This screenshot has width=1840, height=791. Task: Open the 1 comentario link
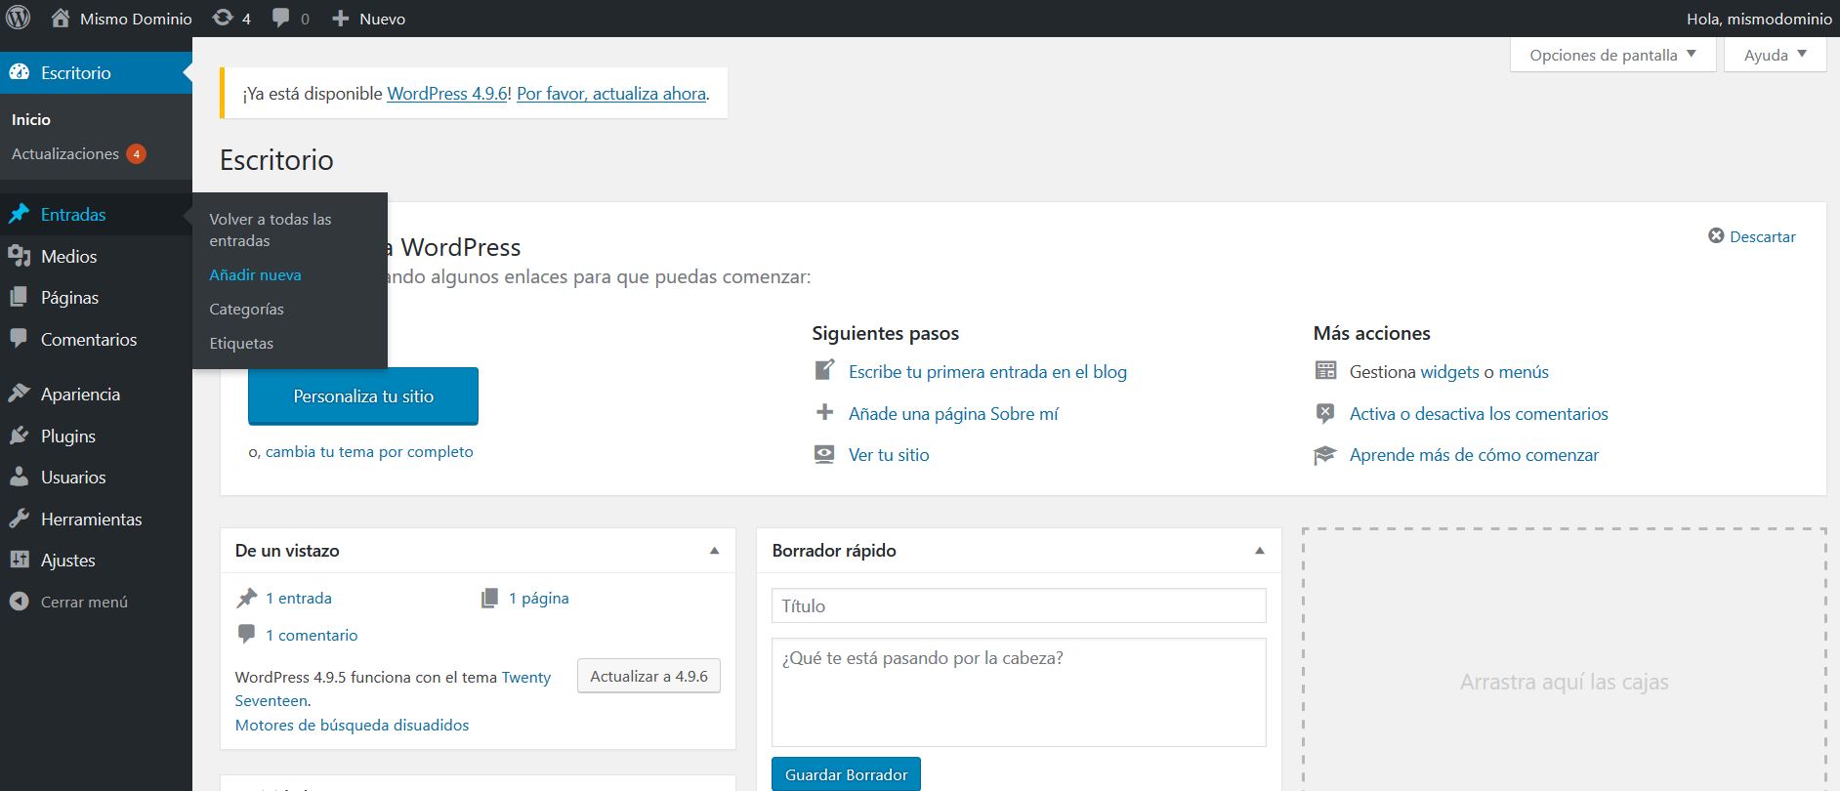pyautogui.click(x=312, y=635)
